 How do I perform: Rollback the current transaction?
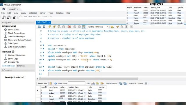click(79, 27)
